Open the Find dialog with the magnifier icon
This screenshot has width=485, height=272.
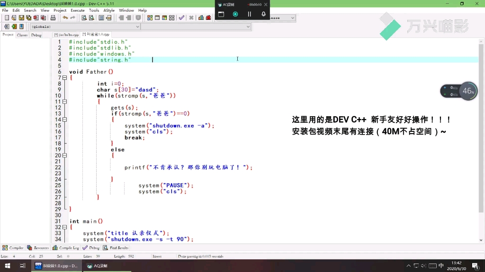[84, 18]
